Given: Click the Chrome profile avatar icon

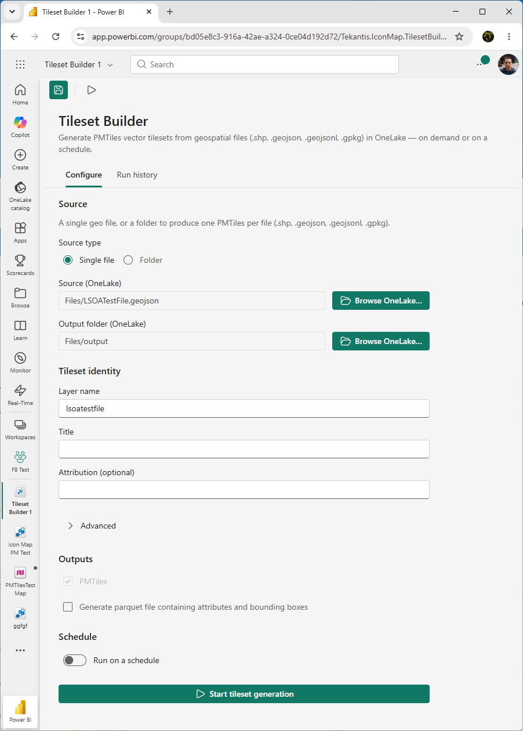Looking at the screenshot, I should (488, 37).
